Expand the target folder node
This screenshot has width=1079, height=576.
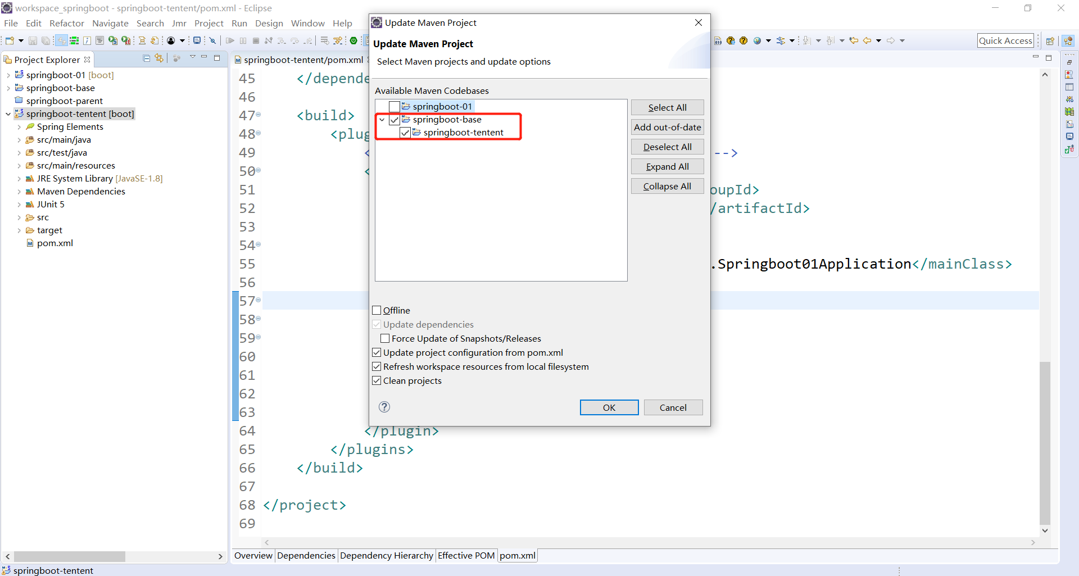[x=19, y=230]
